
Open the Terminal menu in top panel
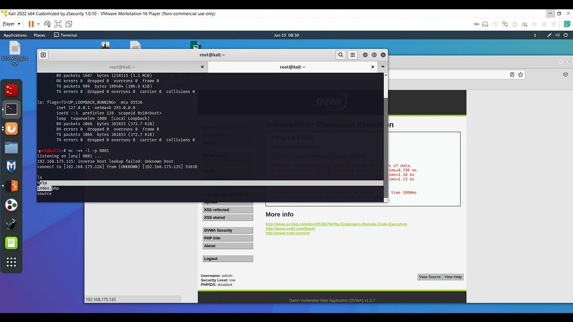(x=65, y=35)
